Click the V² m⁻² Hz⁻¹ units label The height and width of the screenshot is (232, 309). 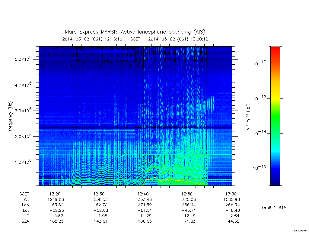coord(247,116)
